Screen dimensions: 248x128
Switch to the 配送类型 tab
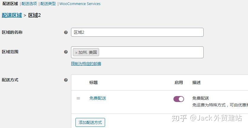48,4
